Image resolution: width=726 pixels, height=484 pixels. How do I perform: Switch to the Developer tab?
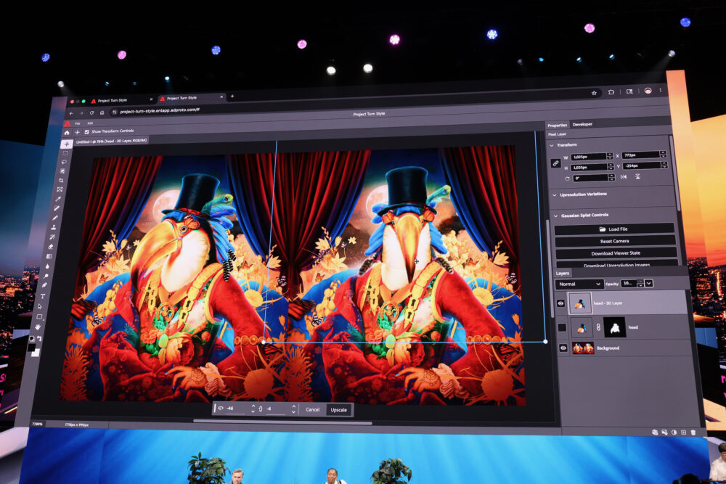(x=582, y=124)
